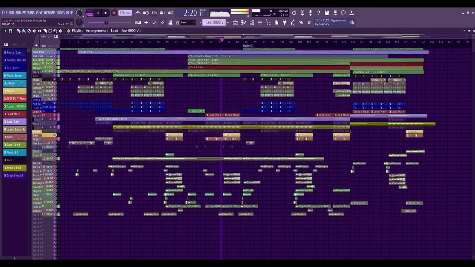Open the ADD menu
475x267 pixels.
coord(18,13)
